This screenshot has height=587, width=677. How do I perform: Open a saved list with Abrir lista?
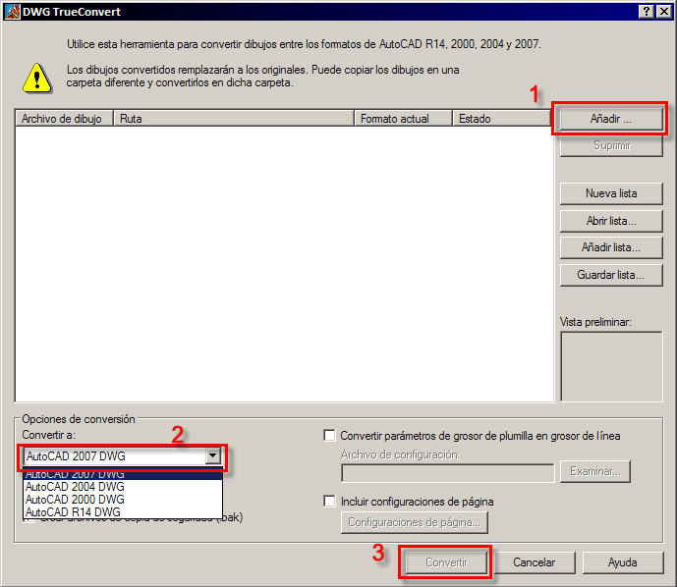tap(611, 221)
